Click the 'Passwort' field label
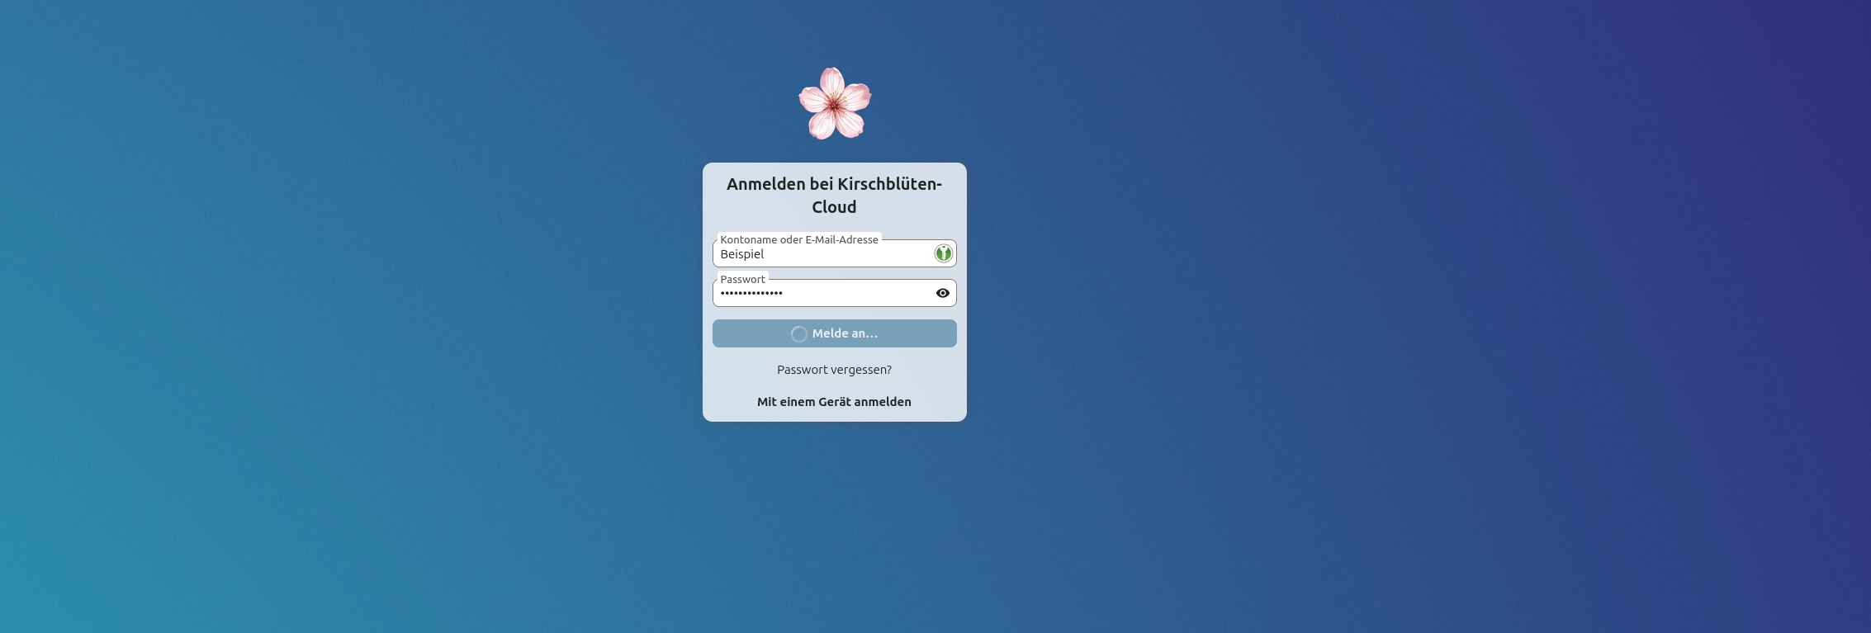The height and width of the screenshot is (633, 1871). tap(742, 279)
